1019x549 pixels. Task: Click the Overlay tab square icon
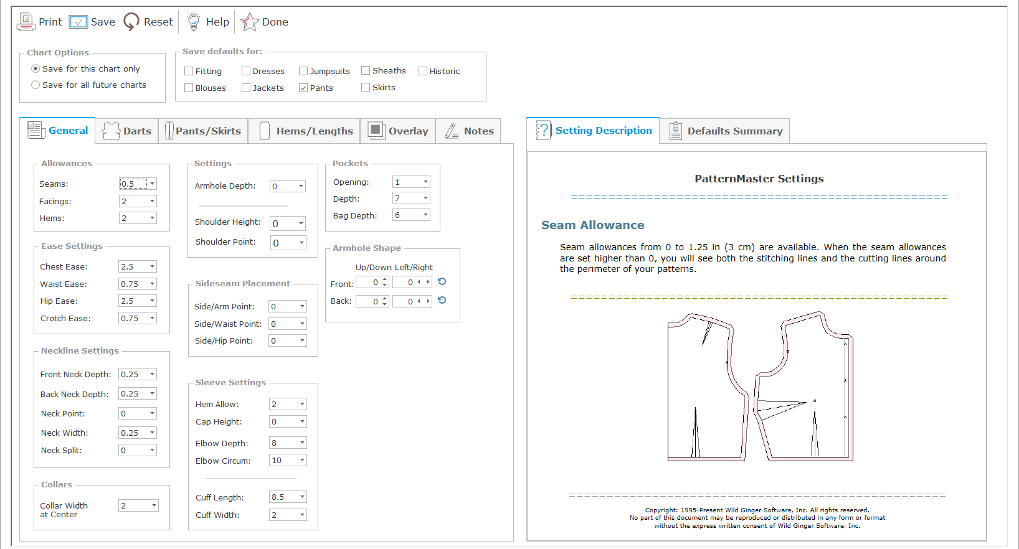click(x=376, y=130)
